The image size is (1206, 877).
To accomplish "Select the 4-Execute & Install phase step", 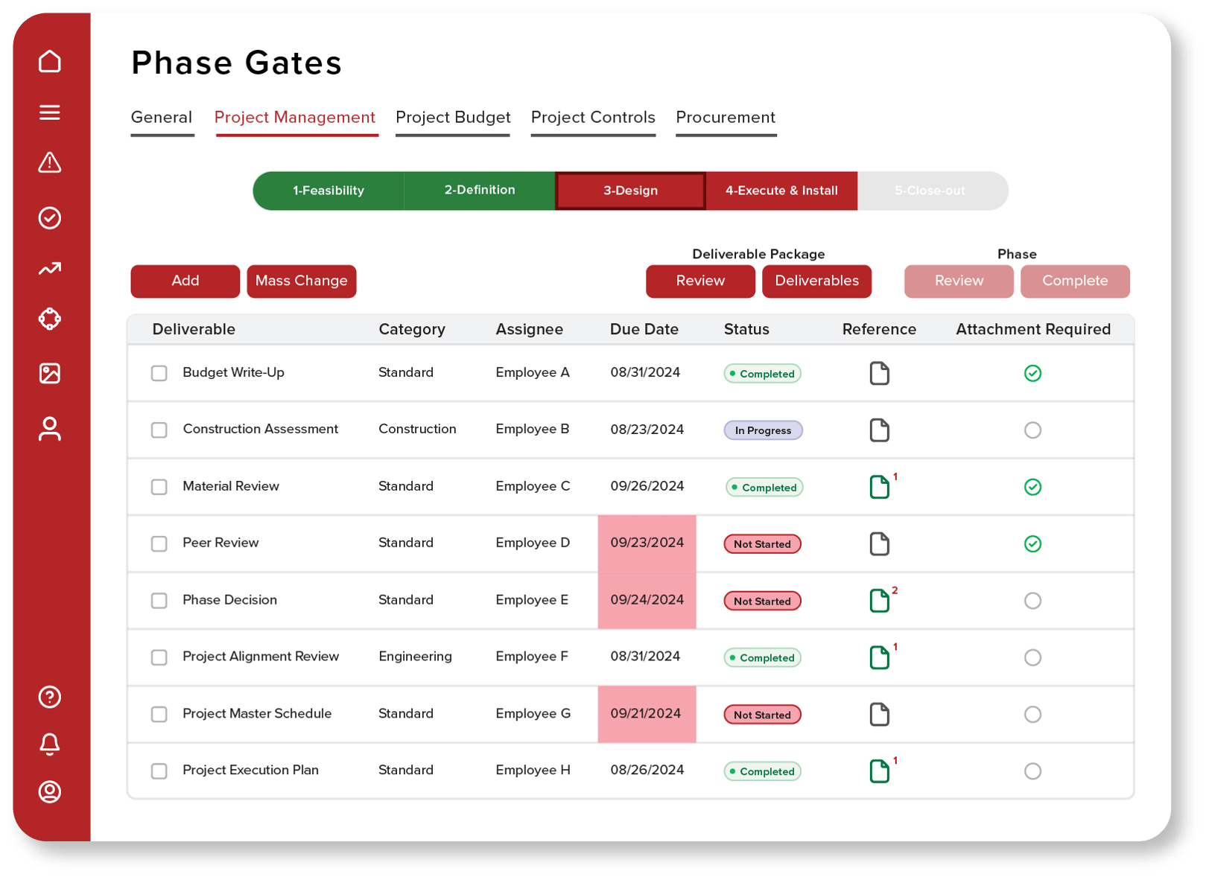I will click(781, 191).
